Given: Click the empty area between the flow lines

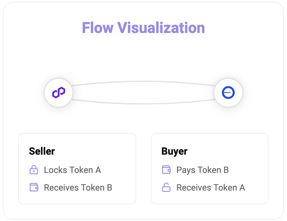Looking at the screenshot, I should 143,92.
